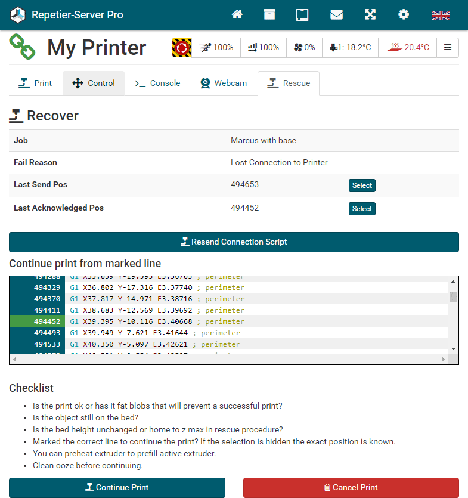Screen dimensions: 468x498
Task: Click the extruder 1 temperature 18.2°C
Action: click(350, 47)
